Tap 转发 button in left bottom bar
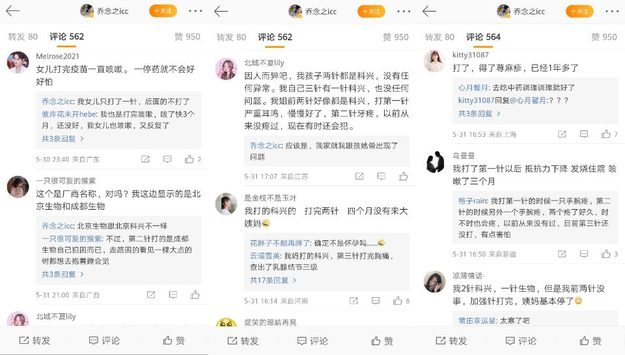The height and width of the screenshot is (355, 625). (x=35, y=340)
